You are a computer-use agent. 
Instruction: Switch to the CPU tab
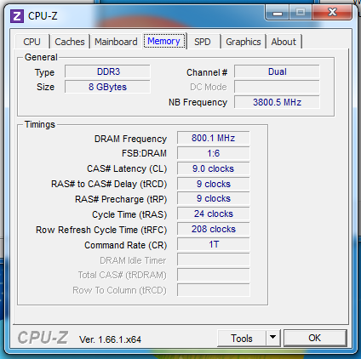click(32, 42)
